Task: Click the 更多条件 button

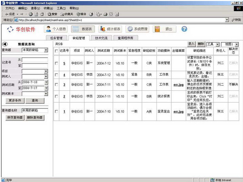Action: tap(15, 100)
